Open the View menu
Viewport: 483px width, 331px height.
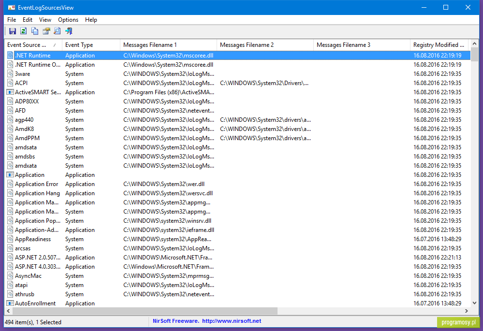45,20
